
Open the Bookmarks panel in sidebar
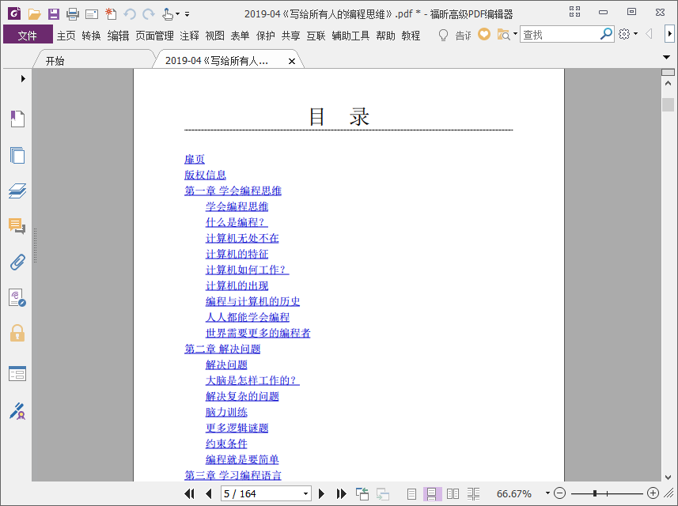click(17, 119)
